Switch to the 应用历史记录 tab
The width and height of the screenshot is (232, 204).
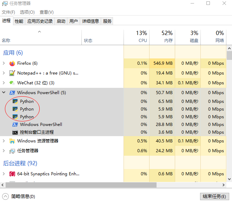tap(40, 21)
